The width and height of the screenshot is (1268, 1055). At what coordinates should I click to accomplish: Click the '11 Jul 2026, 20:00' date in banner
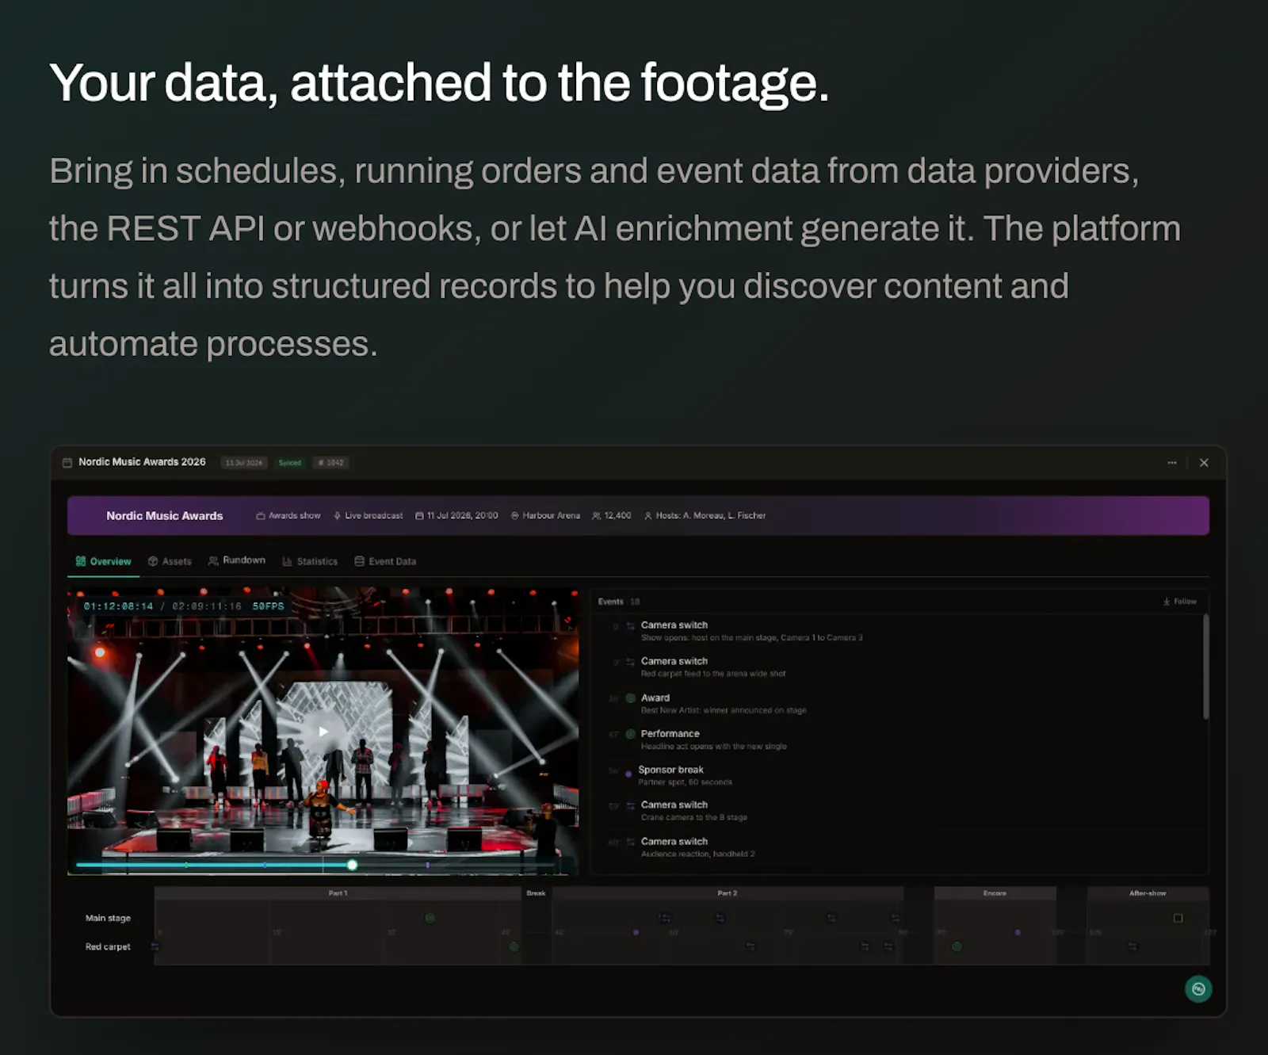[x=457, y=515]
